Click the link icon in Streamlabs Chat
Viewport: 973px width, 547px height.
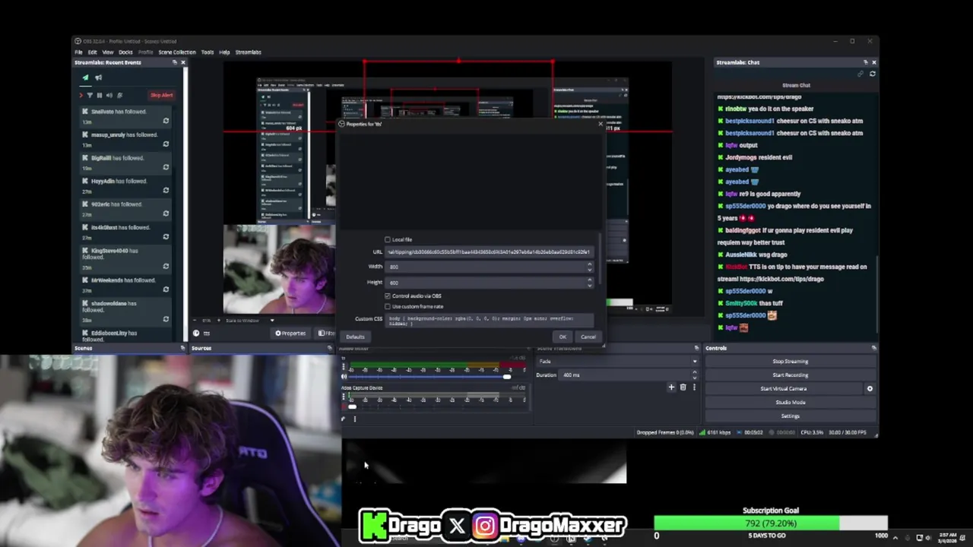[860, 74]
